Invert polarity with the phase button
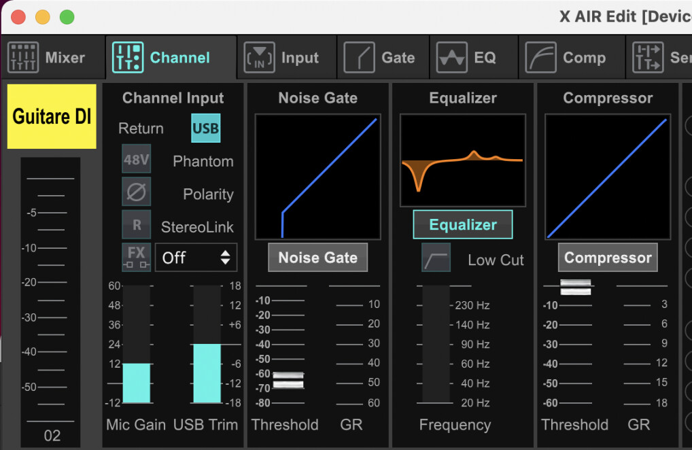Screen dimensions: 692x450 click(x=137, y=192)
